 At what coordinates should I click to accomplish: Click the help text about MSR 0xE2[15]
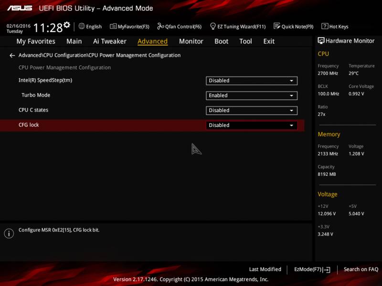[x=59, y=230]
